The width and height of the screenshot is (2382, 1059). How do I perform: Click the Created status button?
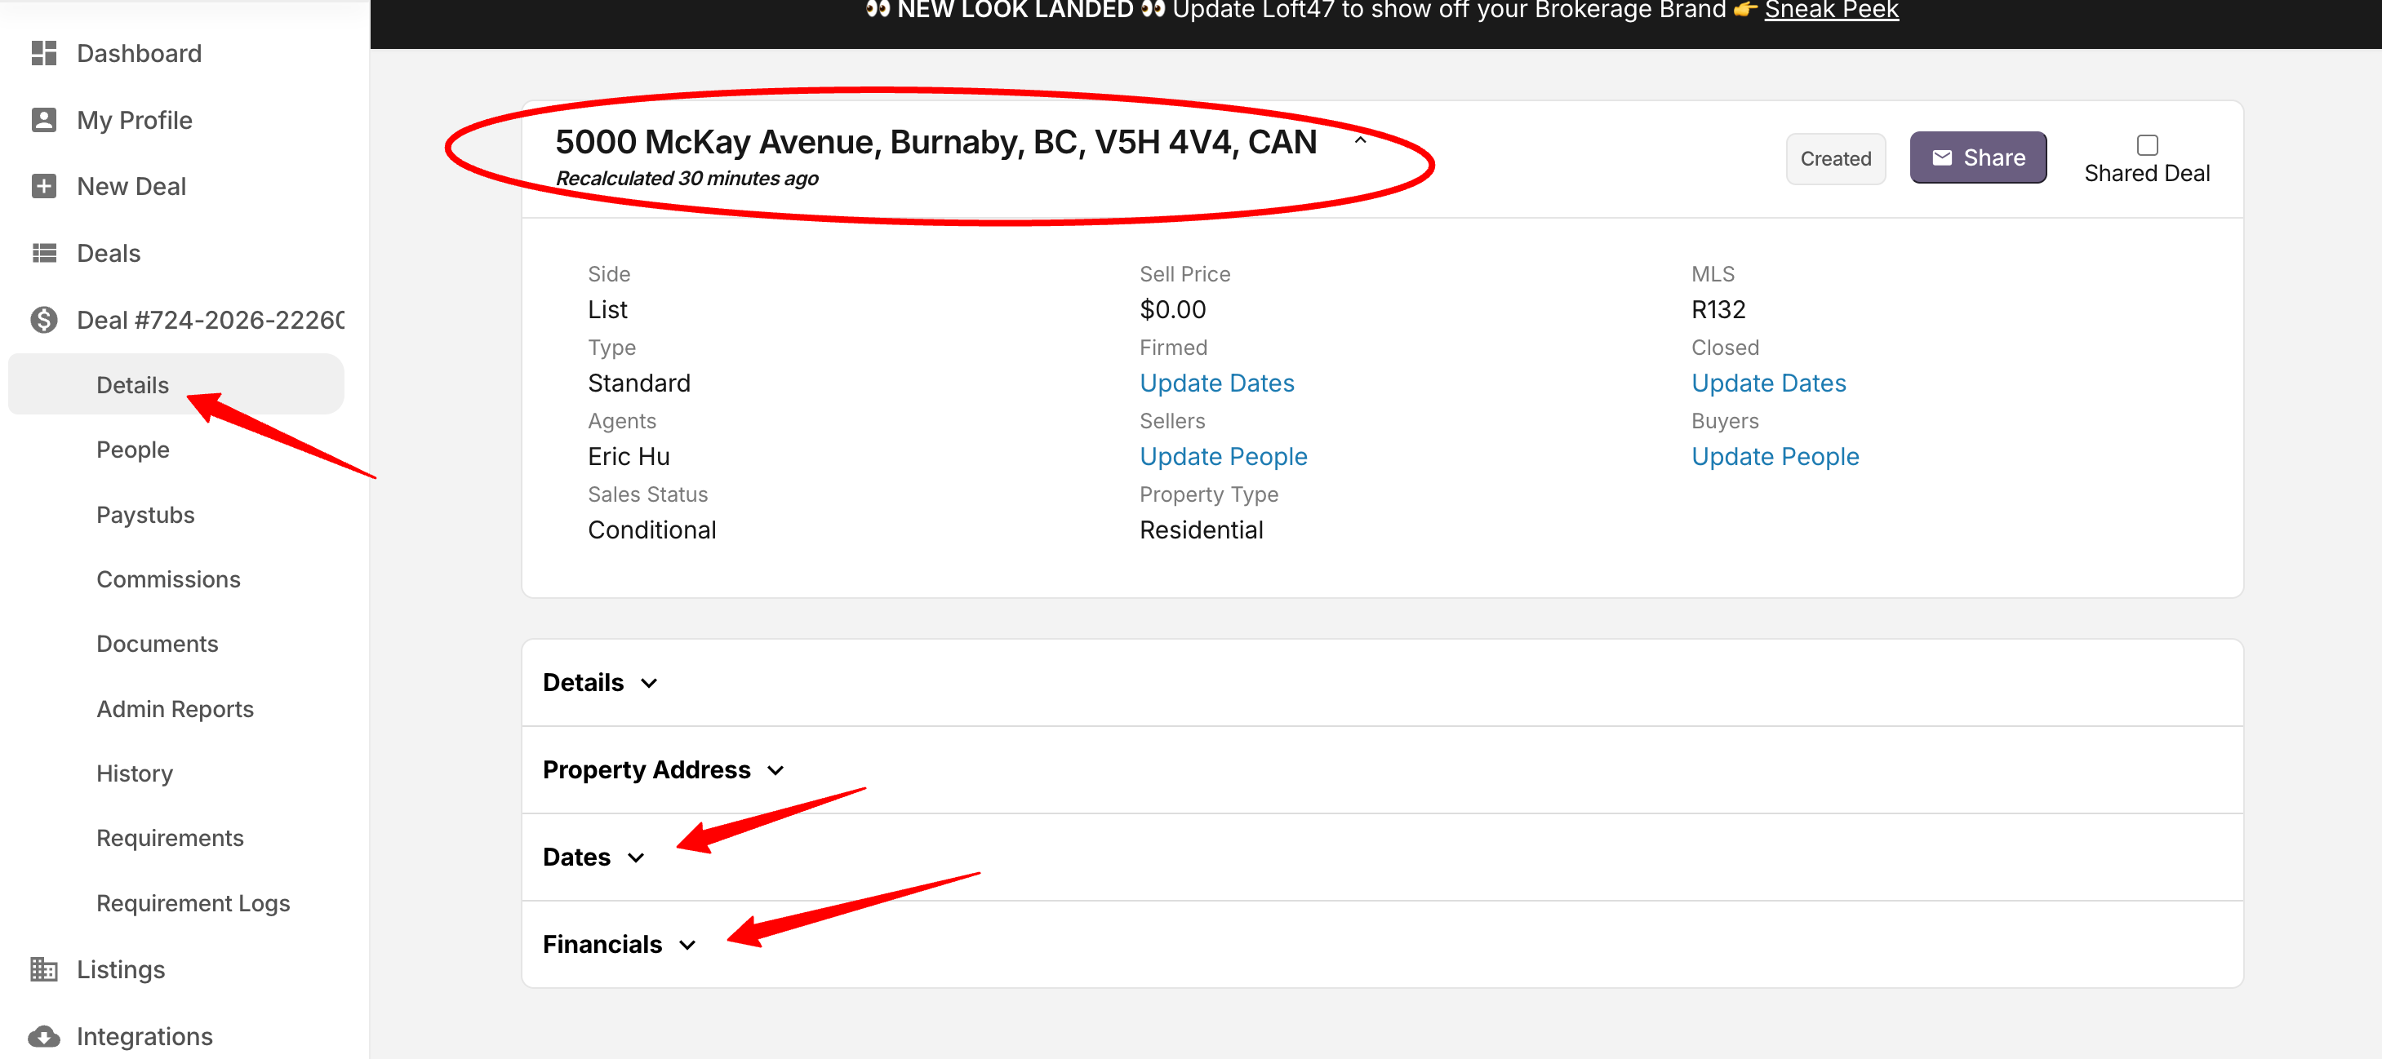(x=1836, y=159)
